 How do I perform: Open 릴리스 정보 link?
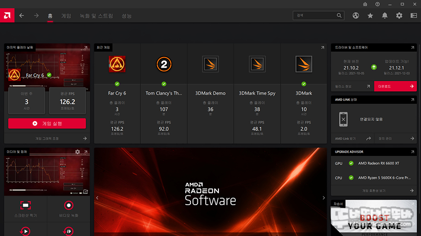(x=353, y=86)
